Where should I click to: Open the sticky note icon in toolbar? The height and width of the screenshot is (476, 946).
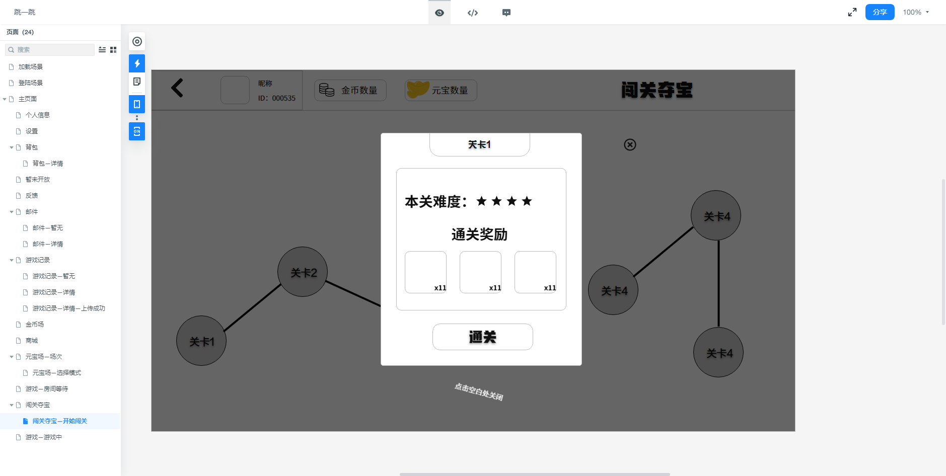137,82
